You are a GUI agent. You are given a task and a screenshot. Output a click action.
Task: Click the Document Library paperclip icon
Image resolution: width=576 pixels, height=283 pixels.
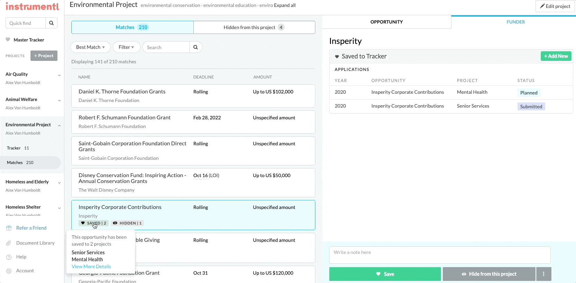click(x=9, y=243)
